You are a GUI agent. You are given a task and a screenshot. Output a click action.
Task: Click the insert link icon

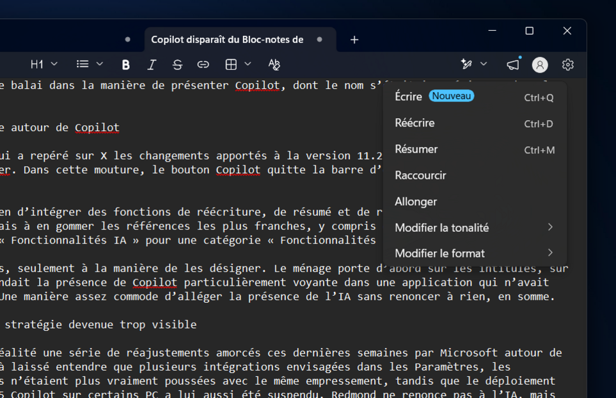tap(203, 64)
